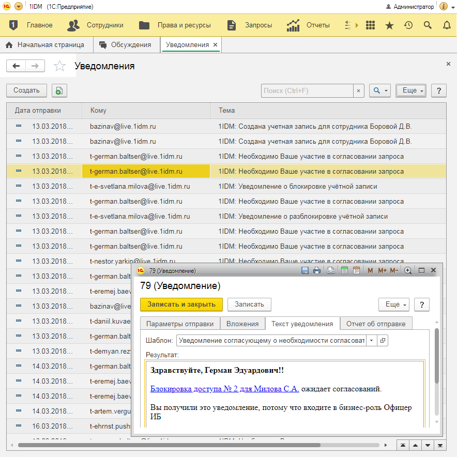Image resolution: width=457 pixels, height=457 pixels.
Task: Open the functions menu grid icon
Action: (x=370, y=25)
